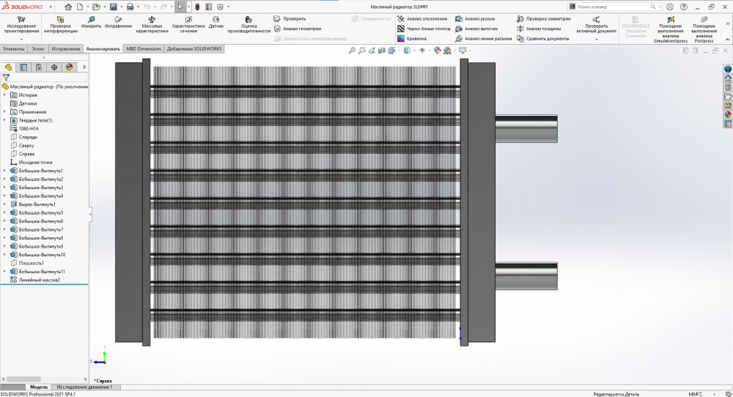Expand Бобышка-Вытянуть1 feature in tree
The height and width of the screenshot is (397, 733).
[5, 171]
